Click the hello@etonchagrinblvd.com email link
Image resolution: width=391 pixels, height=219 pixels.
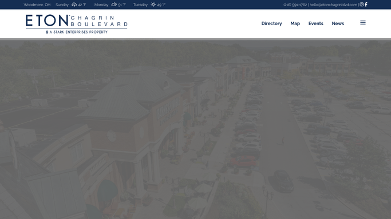333,5
